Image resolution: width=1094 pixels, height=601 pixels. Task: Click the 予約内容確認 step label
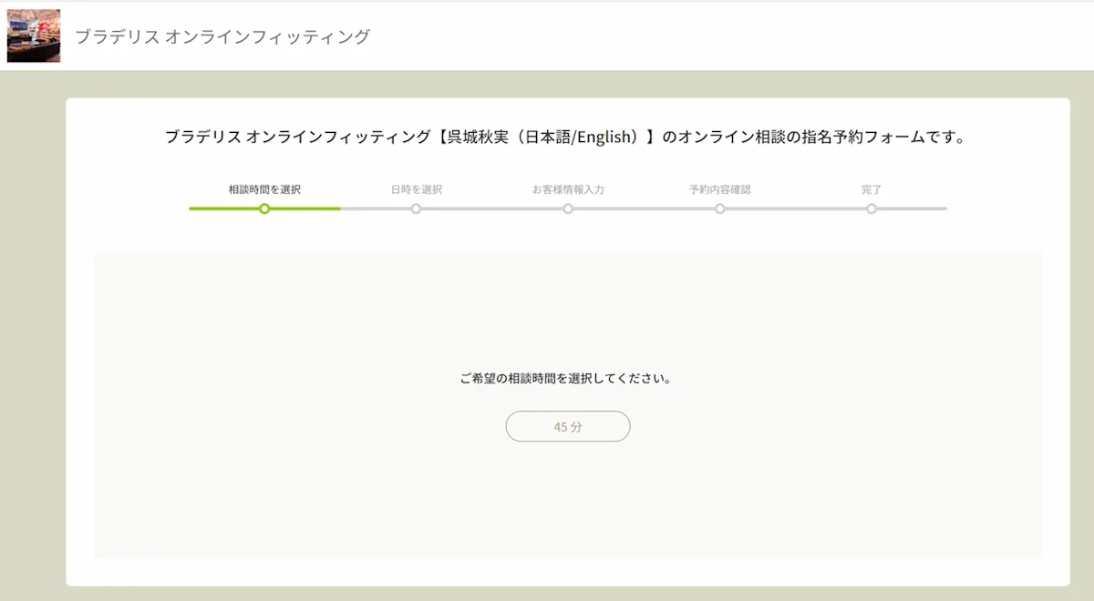(x=720, y=189)
